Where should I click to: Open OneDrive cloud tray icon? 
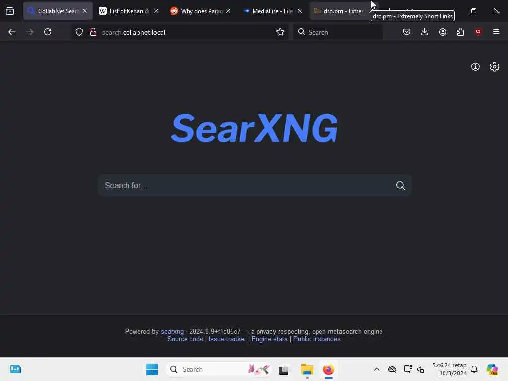(x=392, y=369)
